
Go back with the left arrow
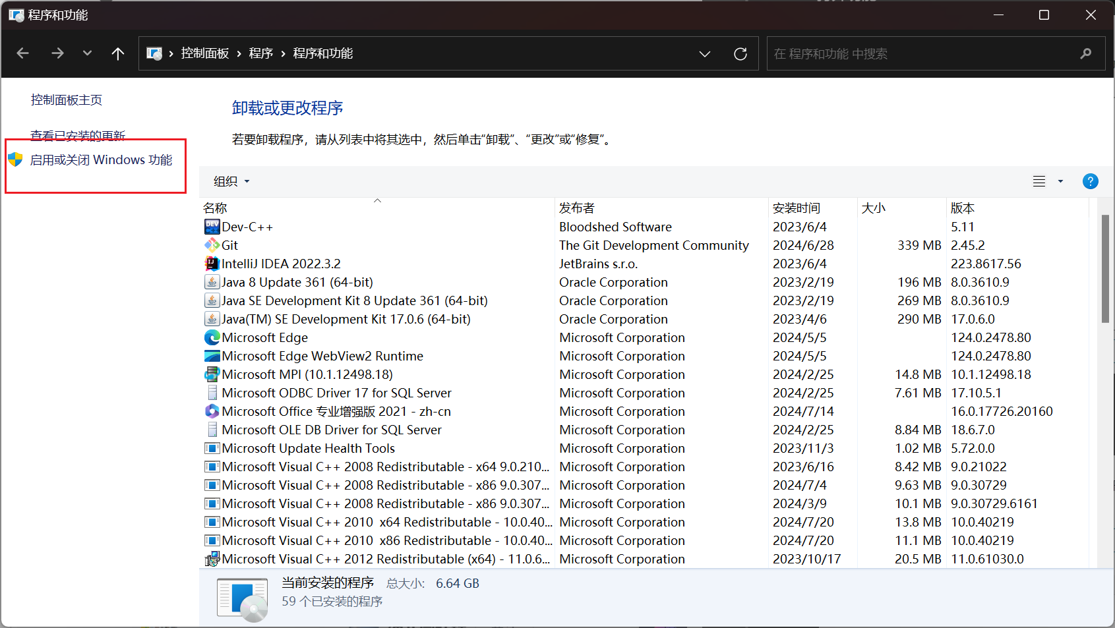click(x=23, y=53)
